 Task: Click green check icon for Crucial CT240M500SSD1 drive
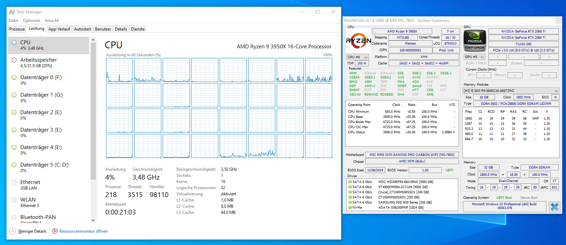click(x=350, y=192)
